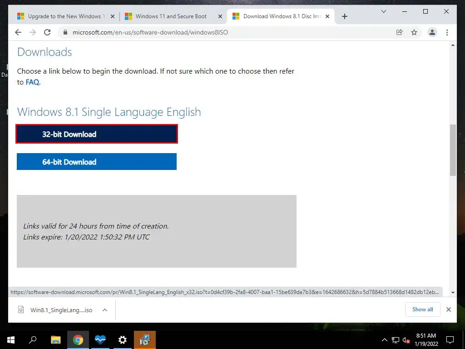
Task: Click the Downloads heading
Action: click(x=45, y=52)
